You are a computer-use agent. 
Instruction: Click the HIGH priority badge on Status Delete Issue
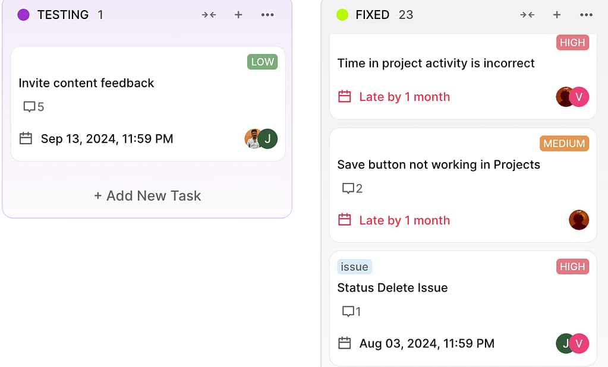(x=572, y=267)
